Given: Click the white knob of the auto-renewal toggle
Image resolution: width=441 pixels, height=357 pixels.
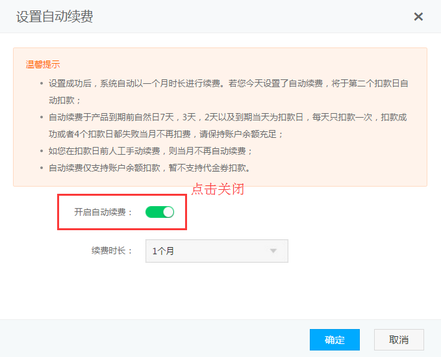Looking at the screenshot, I should (x=168, y=212).
